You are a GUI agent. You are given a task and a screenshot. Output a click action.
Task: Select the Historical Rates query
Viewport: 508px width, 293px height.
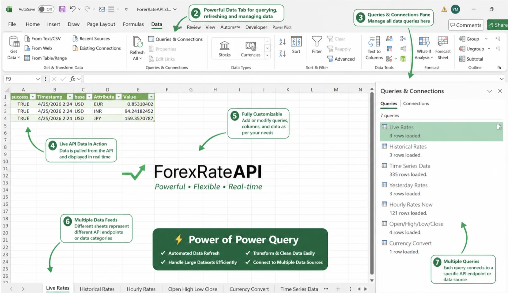441,150
